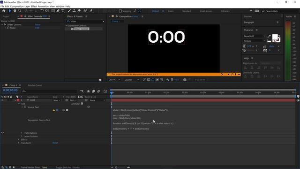Open the File menu
300x169 pixels.
(x=2, y=6)
